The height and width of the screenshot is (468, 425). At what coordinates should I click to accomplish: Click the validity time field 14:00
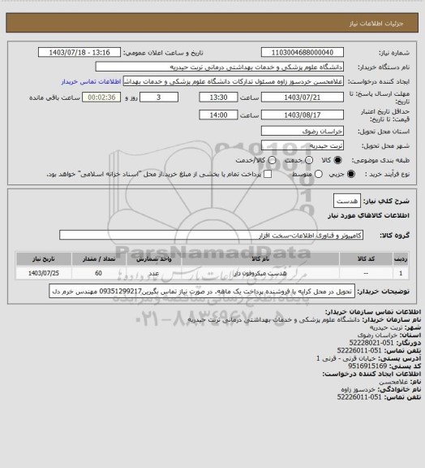(218, 115)
